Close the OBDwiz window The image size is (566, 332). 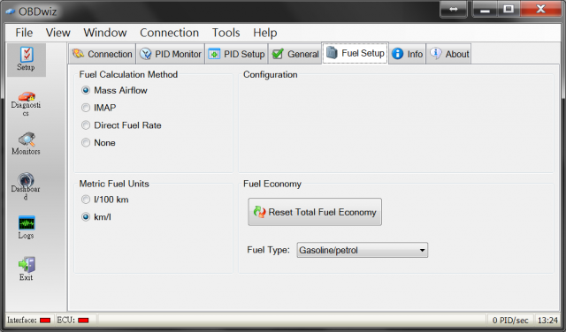540,9
